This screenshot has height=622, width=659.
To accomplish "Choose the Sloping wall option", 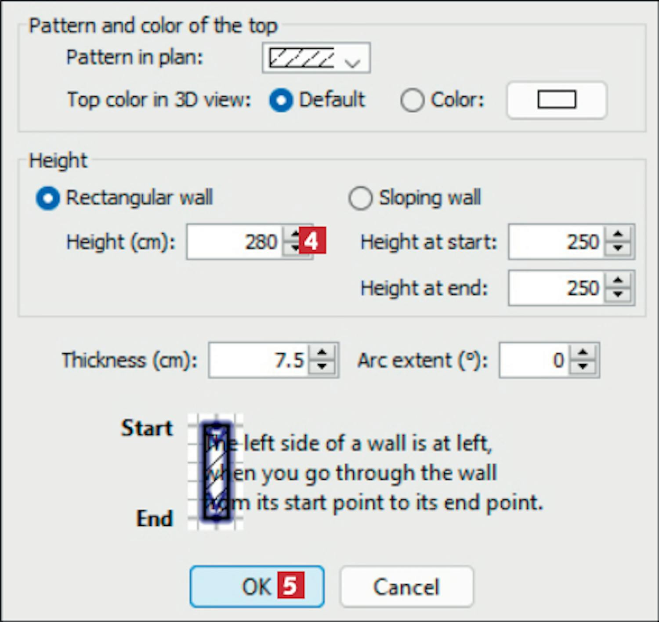I will click(360, 198).
